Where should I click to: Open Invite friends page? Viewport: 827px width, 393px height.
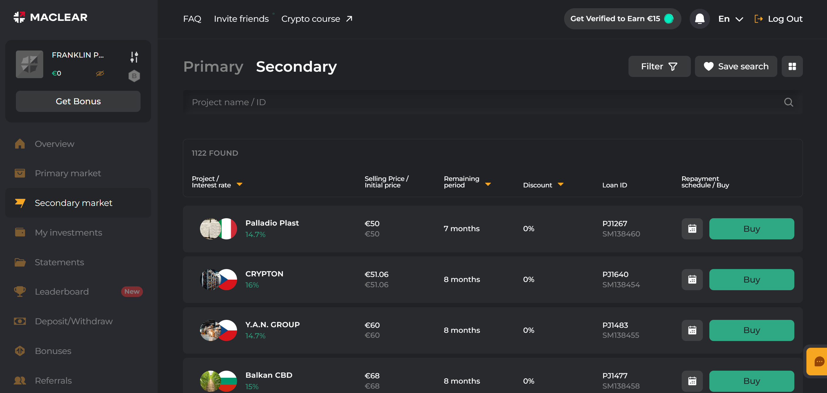point(241,19)
